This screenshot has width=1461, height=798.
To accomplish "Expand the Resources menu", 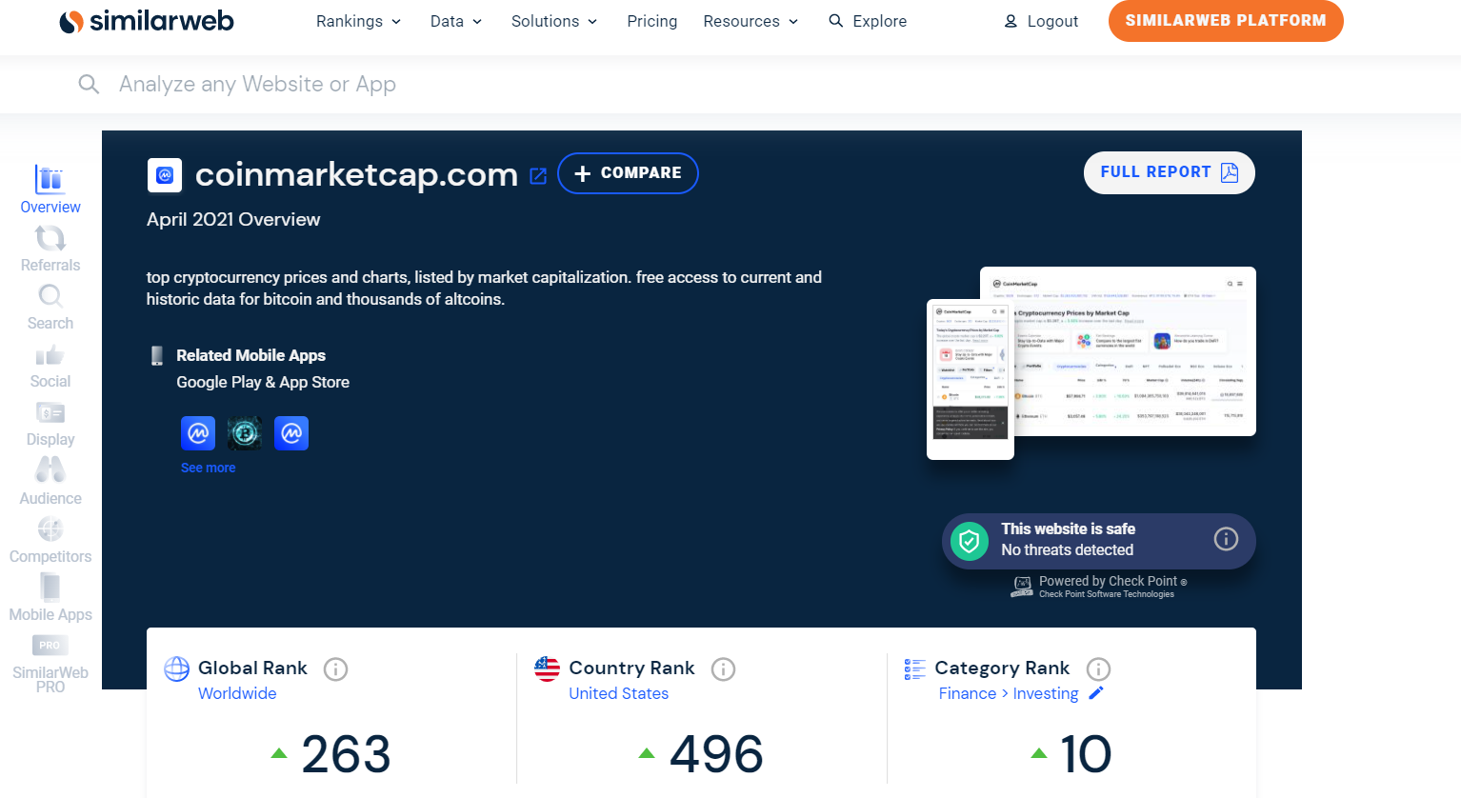I will point(751,21).
